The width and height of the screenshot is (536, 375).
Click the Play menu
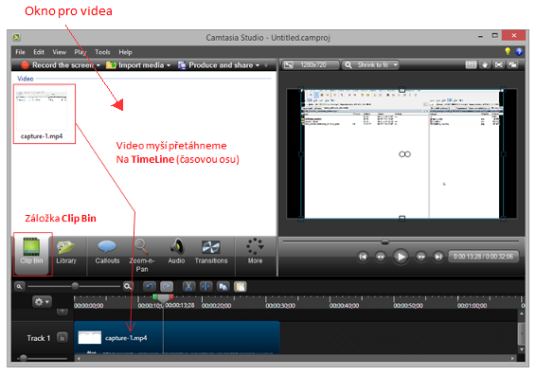[80, 52]
